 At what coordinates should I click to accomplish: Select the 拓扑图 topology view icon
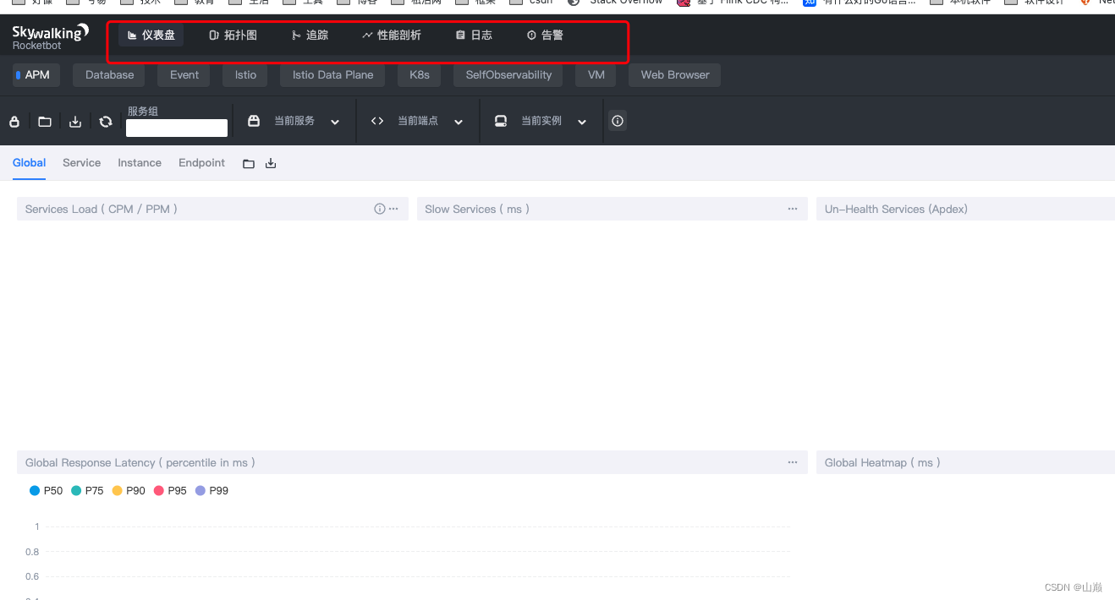tap(233, 35)
